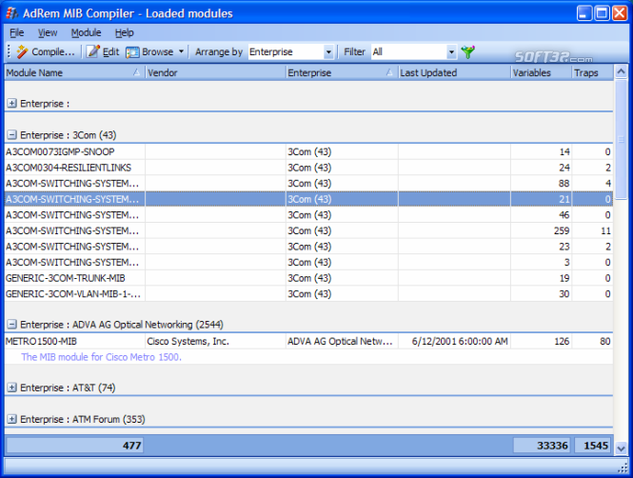This screenshot has width=633, height=478.
Task: Select A3COM-SWITCHING-SYSTEM row with 88 variables
Action: pos(308,183)
